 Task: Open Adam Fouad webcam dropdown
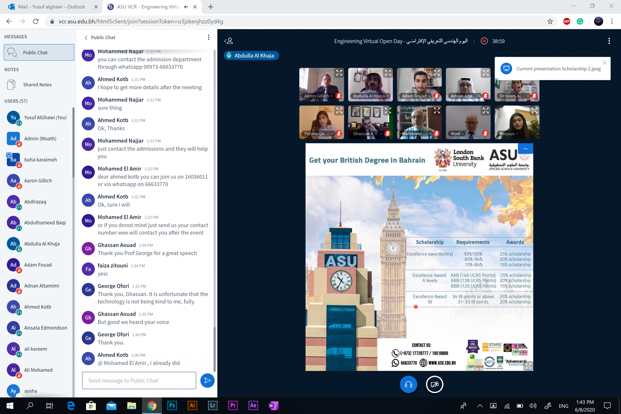416,96
